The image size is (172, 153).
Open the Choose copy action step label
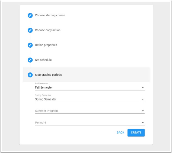[48, 30]
